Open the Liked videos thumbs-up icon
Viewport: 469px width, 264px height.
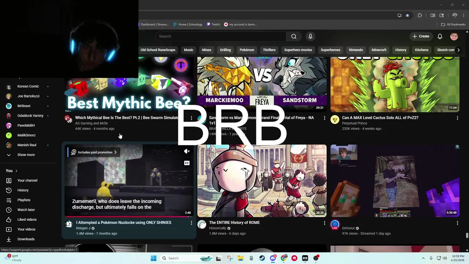tap(9, 220)
